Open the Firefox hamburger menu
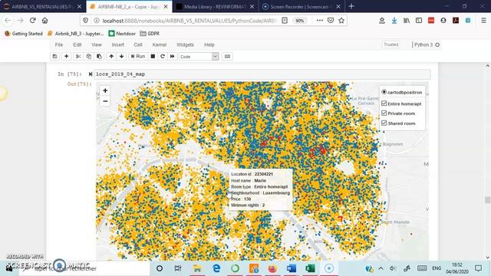491x276 pixels. 483,21
